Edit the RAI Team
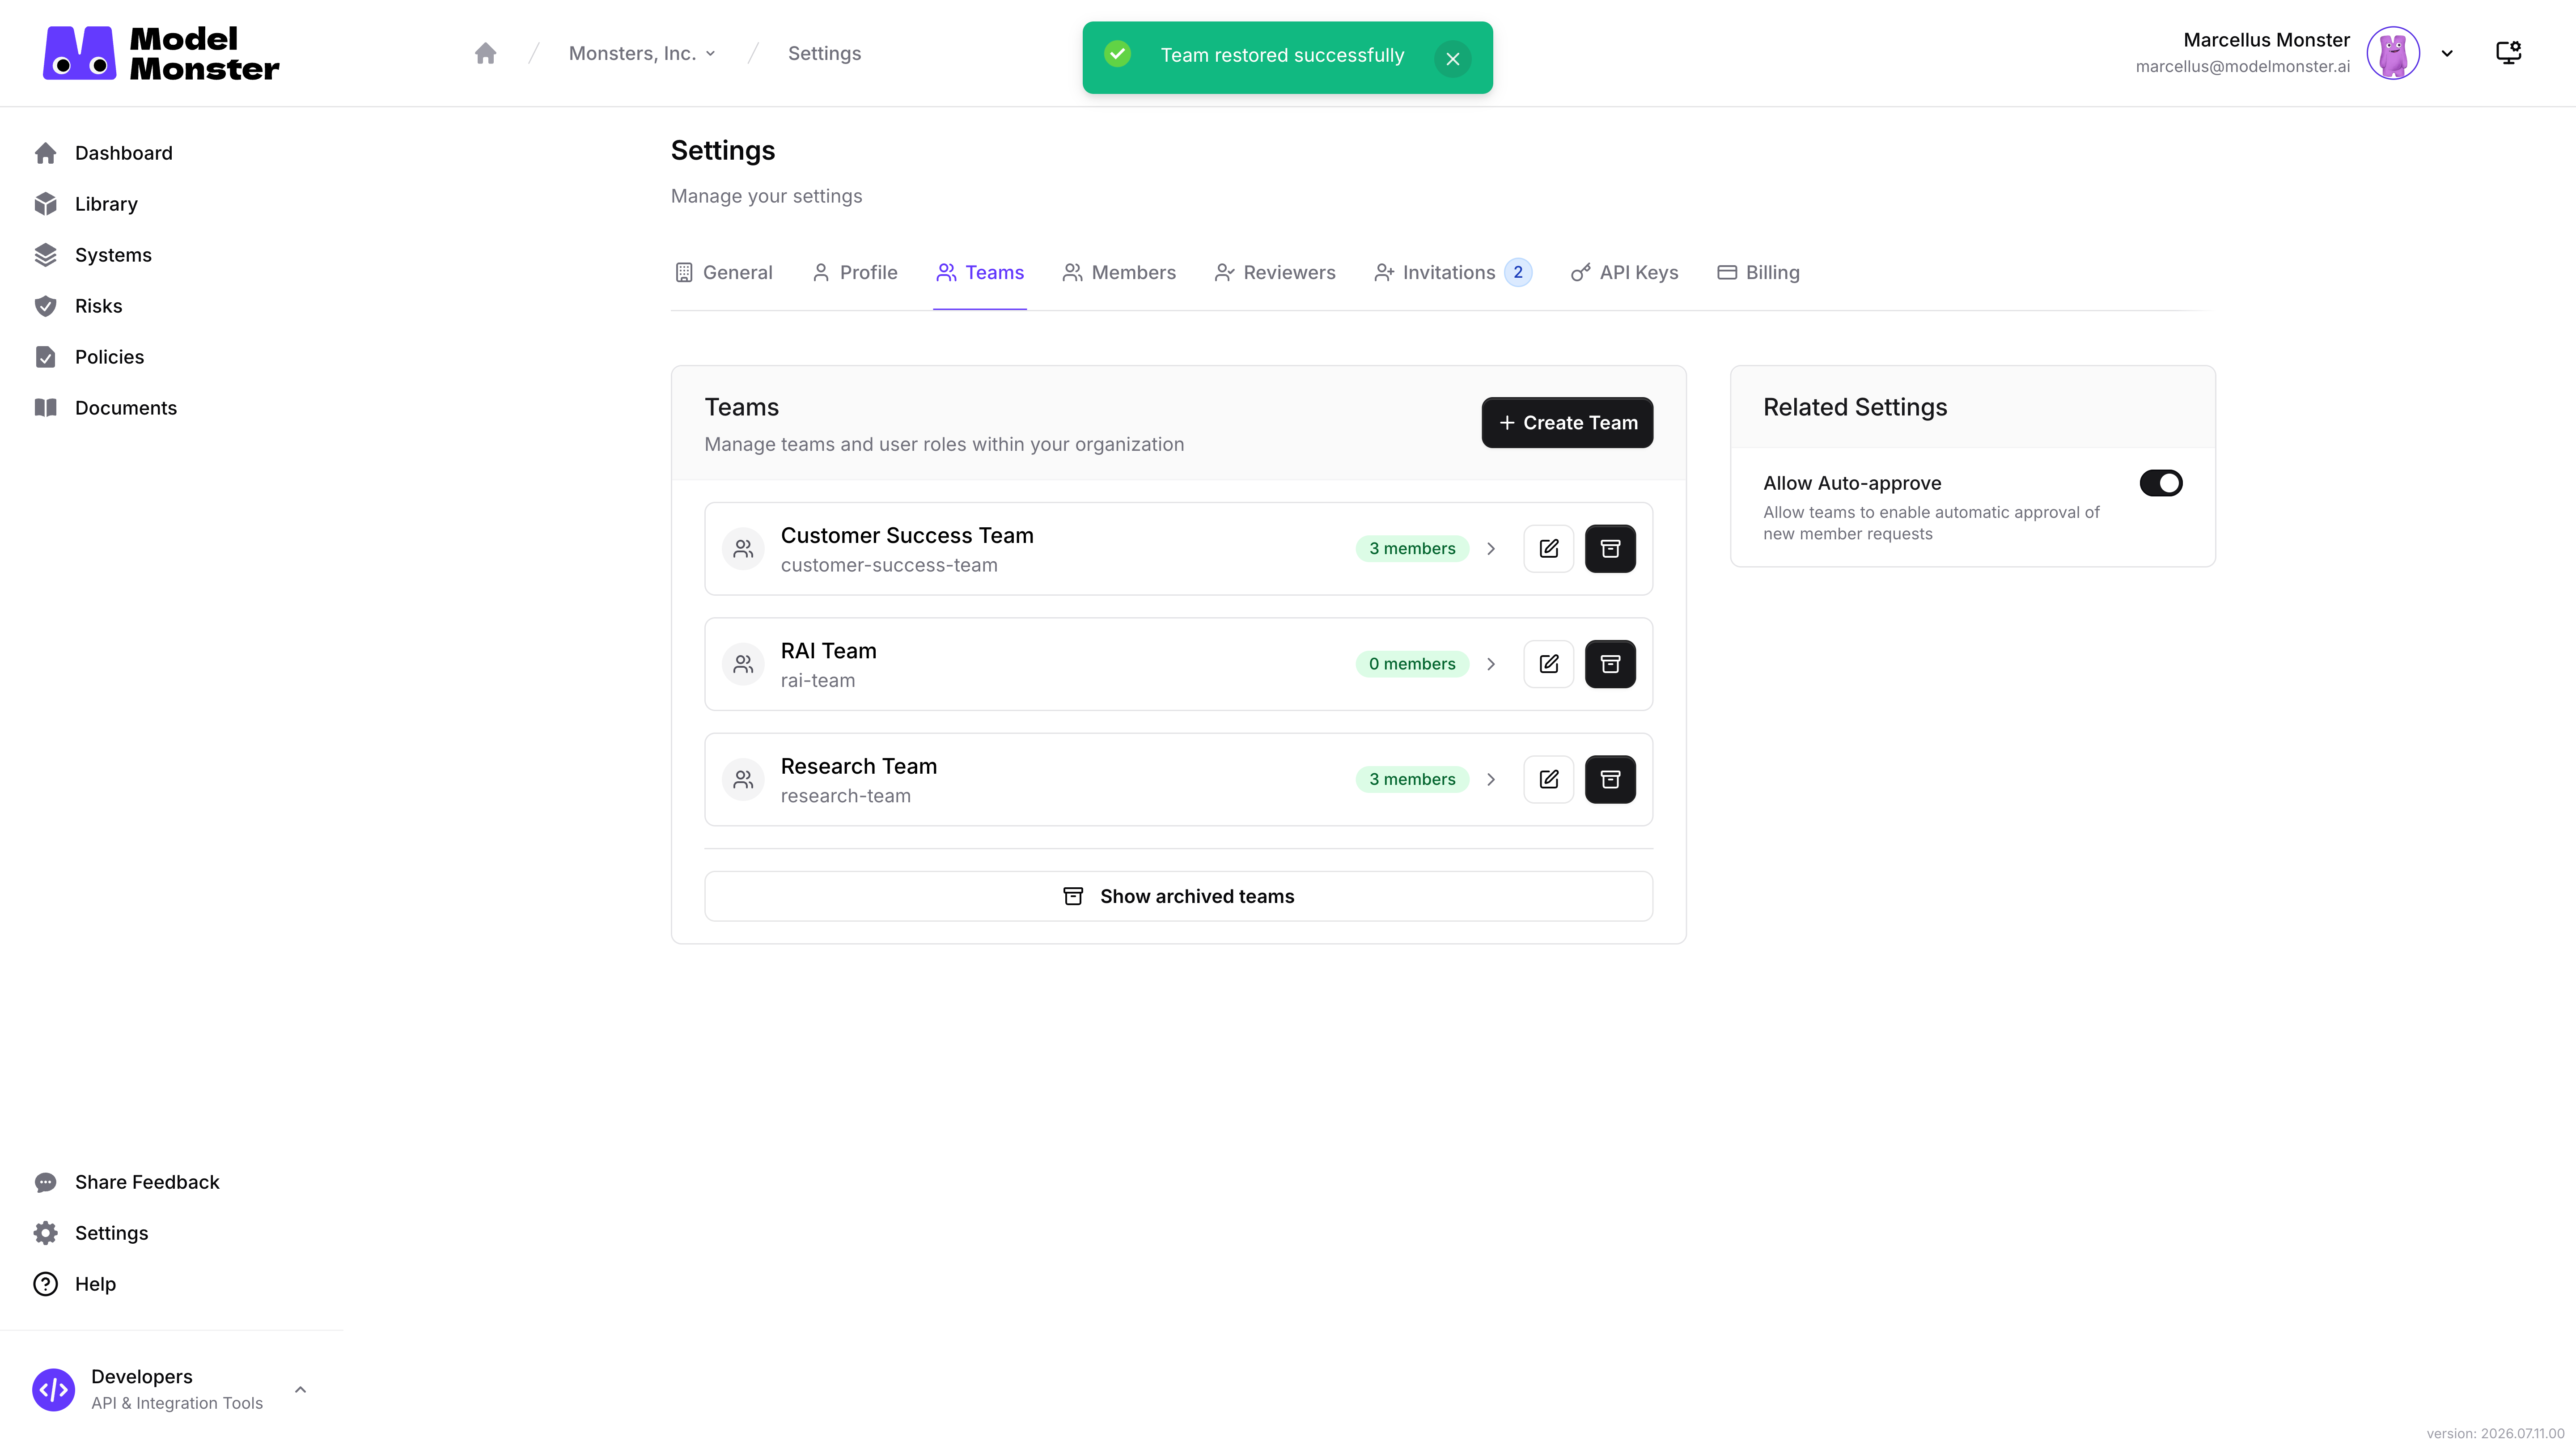This screenshot has width=2576, height=1449. [1548, 664]
